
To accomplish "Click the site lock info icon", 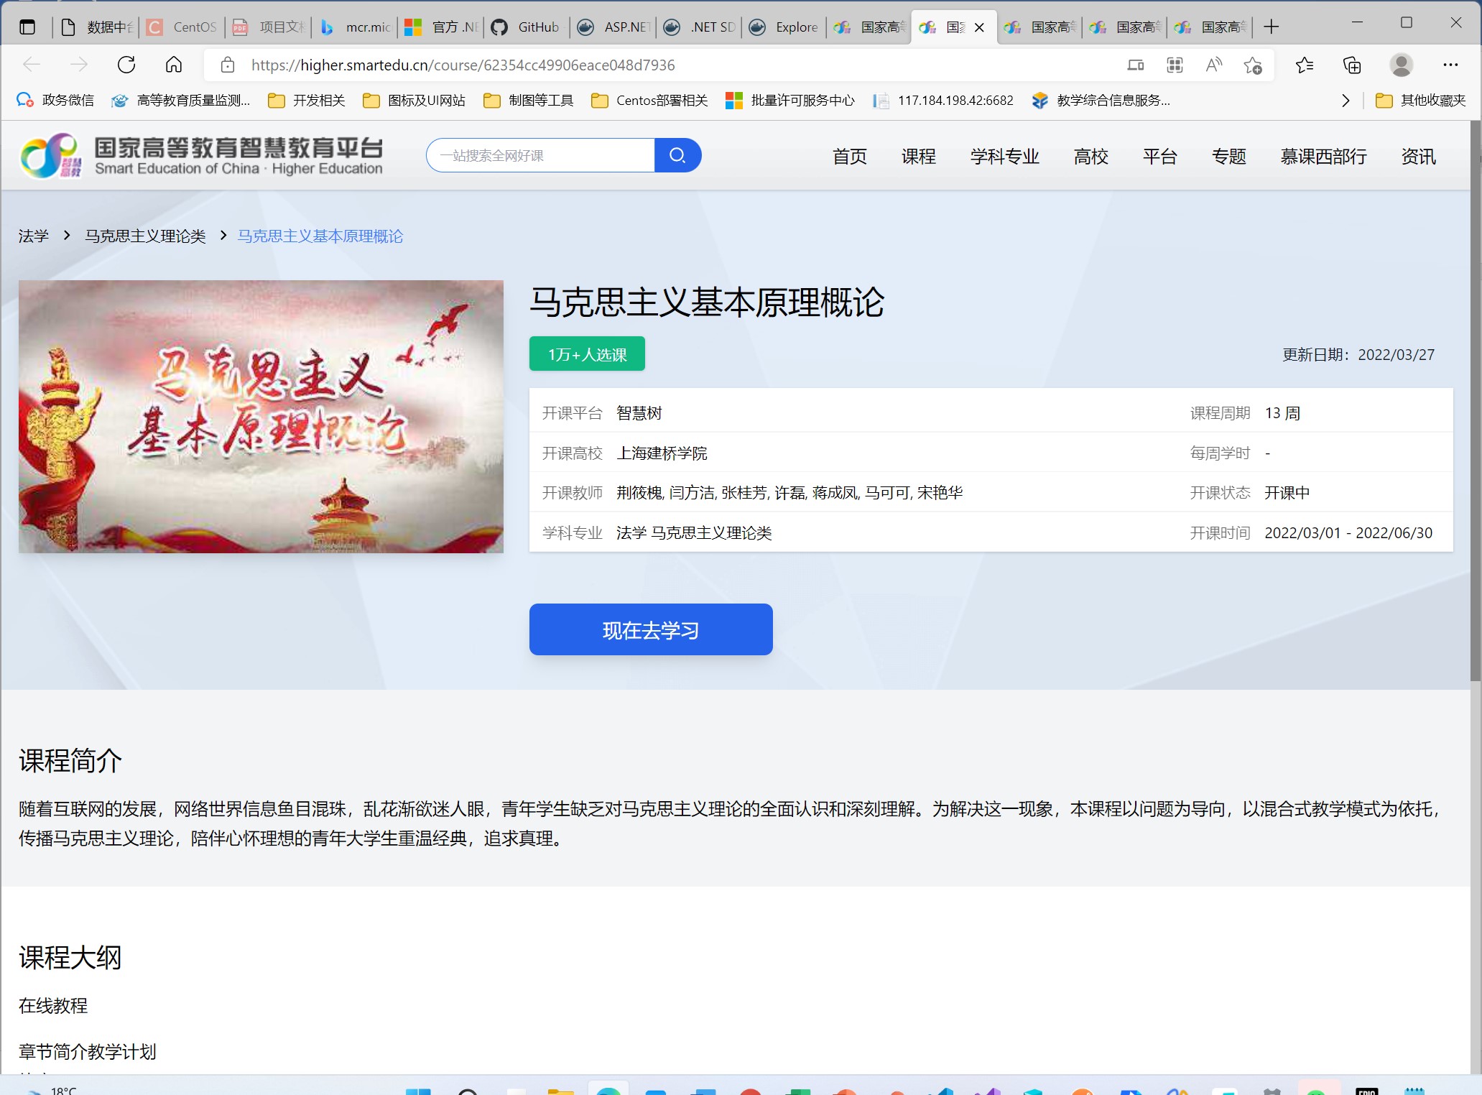I will click(x=228, y=65).
